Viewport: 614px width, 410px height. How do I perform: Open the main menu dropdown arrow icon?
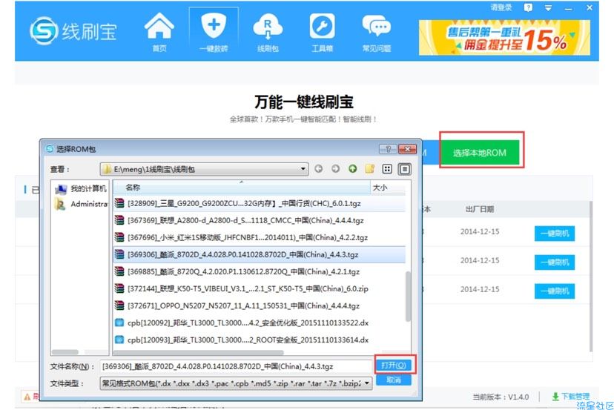[x=548, y=7]
